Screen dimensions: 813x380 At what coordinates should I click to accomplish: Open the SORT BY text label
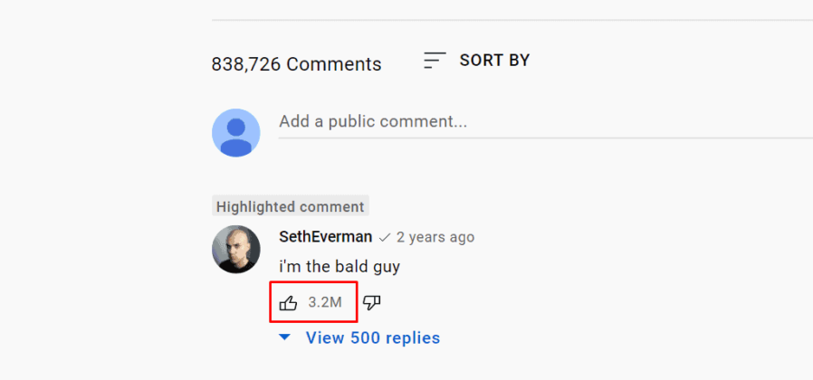(494, 61)
